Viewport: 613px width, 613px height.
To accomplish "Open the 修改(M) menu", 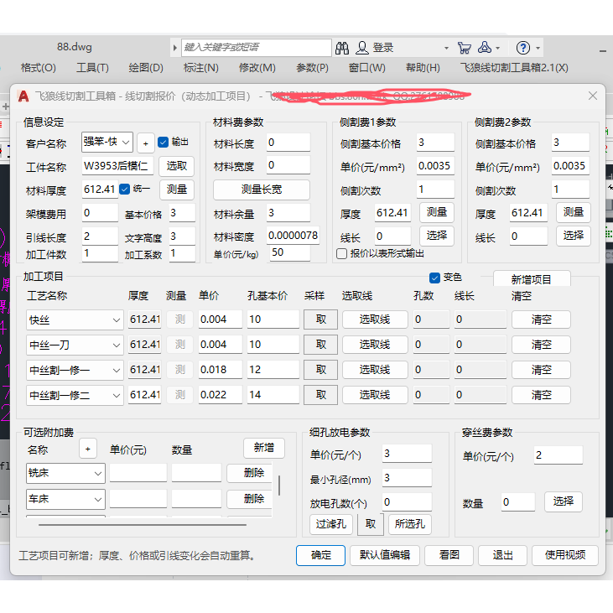I will click(x=257, y=68).
